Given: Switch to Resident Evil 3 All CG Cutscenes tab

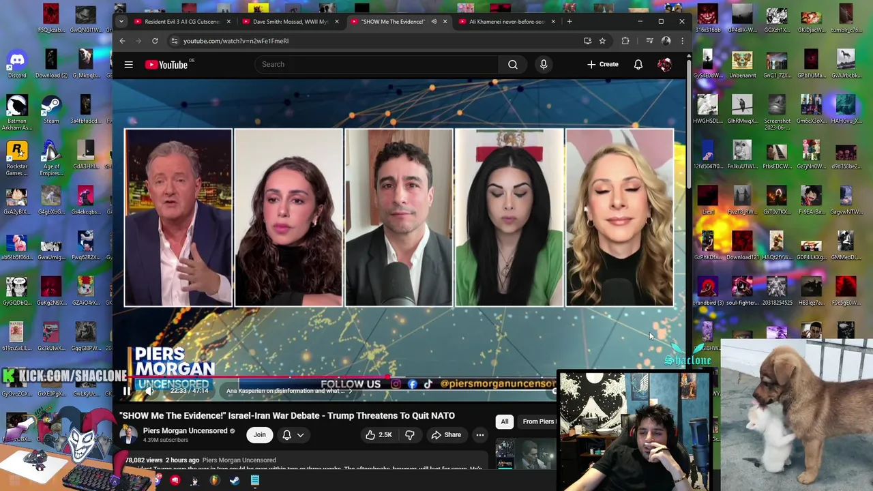Looking at the screenshot, I should [182, 22].
